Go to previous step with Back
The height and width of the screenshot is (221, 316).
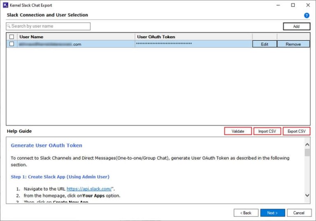point(246,213)
